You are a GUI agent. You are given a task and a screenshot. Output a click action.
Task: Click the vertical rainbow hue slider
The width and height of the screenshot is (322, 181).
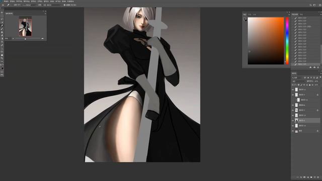287,41
